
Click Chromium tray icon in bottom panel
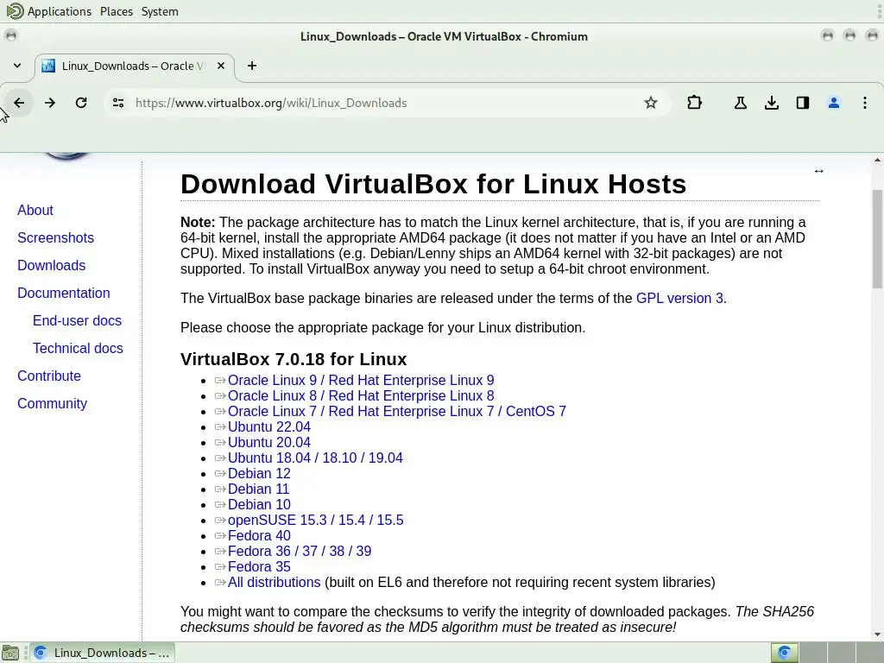point(784,653)
